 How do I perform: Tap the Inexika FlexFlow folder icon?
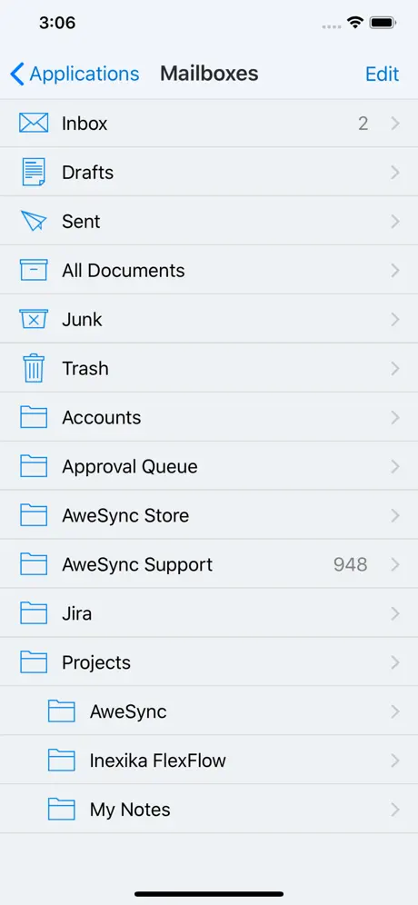[61, 761]
